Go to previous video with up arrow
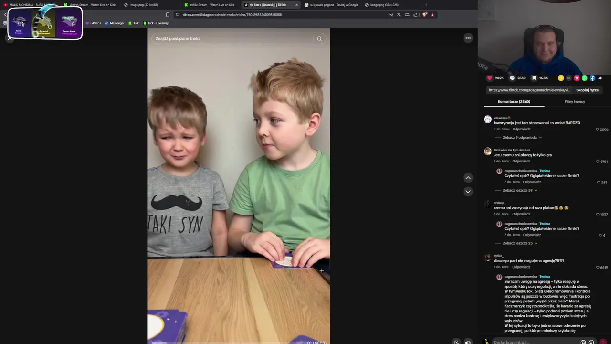This screenshot has width=611, height=344. point(468,178)
